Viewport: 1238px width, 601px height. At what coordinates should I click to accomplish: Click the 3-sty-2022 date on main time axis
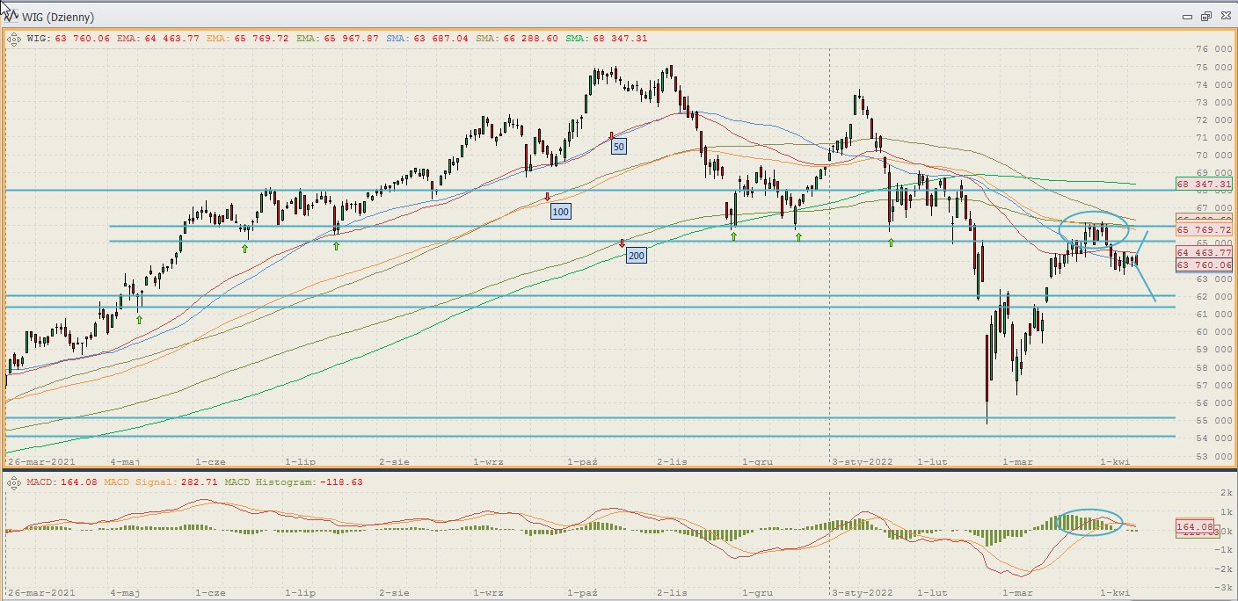pyautogui.click(x=862, y=460)
